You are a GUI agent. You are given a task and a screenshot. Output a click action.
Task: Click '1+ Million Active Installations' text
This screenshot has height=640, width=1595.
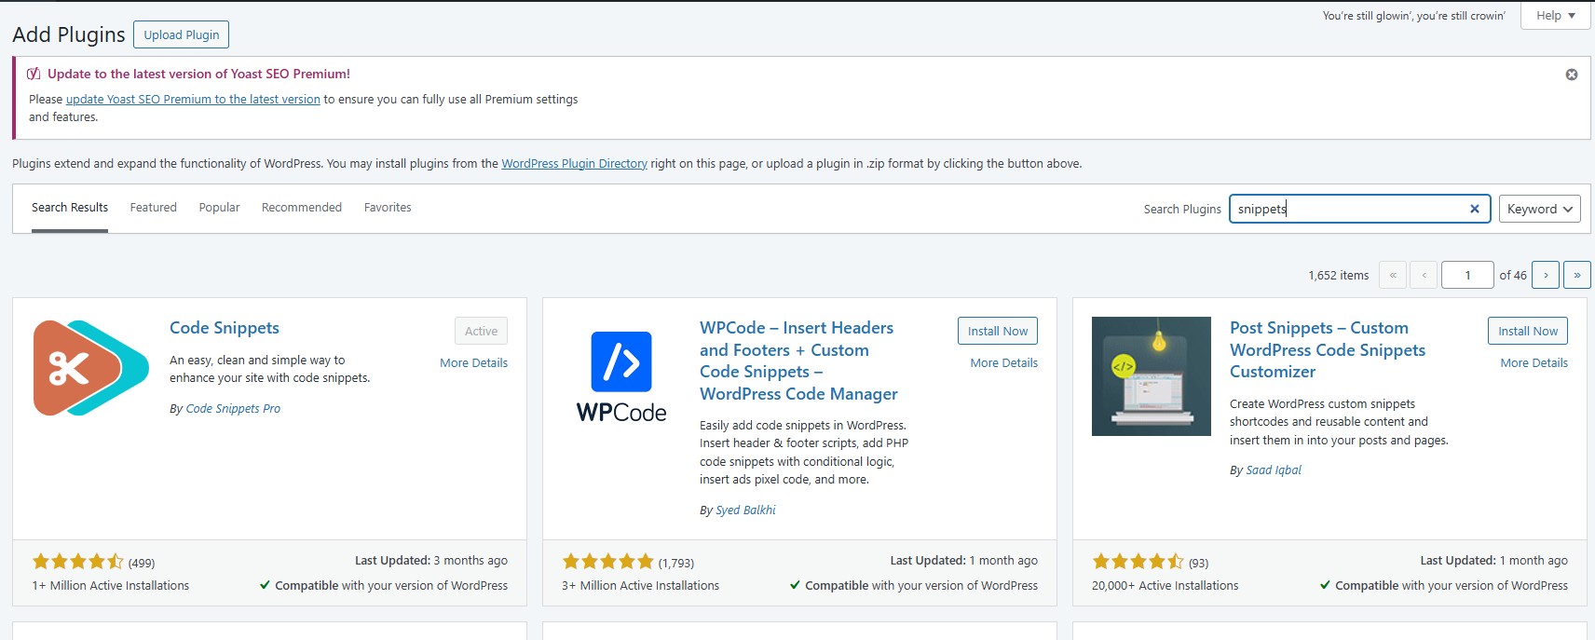point(110,585)
